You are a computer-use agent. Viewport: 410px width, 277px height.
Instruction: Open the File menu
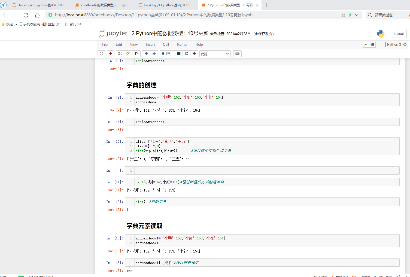[x=105, y=44]
